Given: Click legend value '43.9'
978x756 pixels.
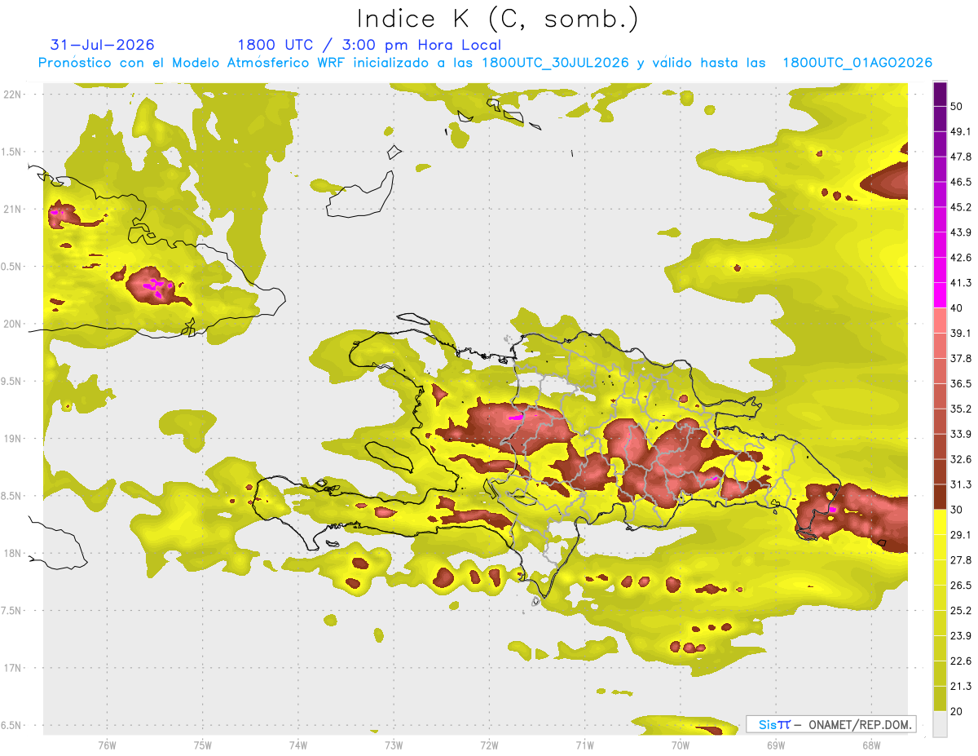Looking at the screenshot, I should pyautogui.click(x=961, y=232).
